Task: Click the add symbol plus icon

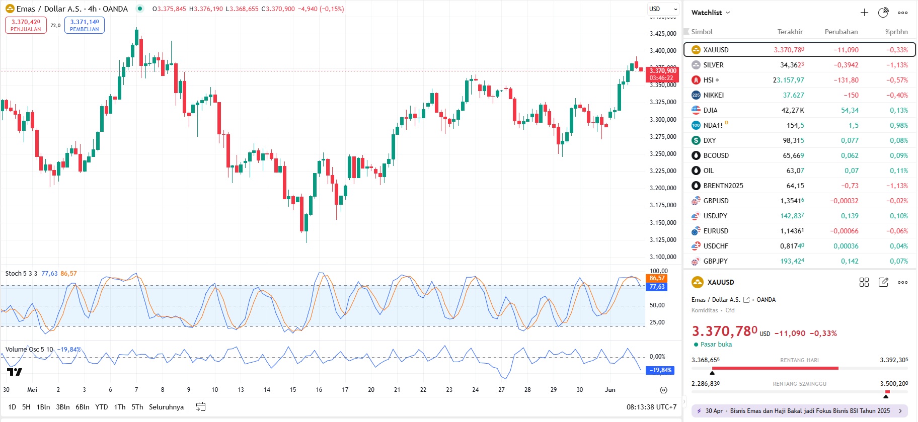Action: pos(864,13)
